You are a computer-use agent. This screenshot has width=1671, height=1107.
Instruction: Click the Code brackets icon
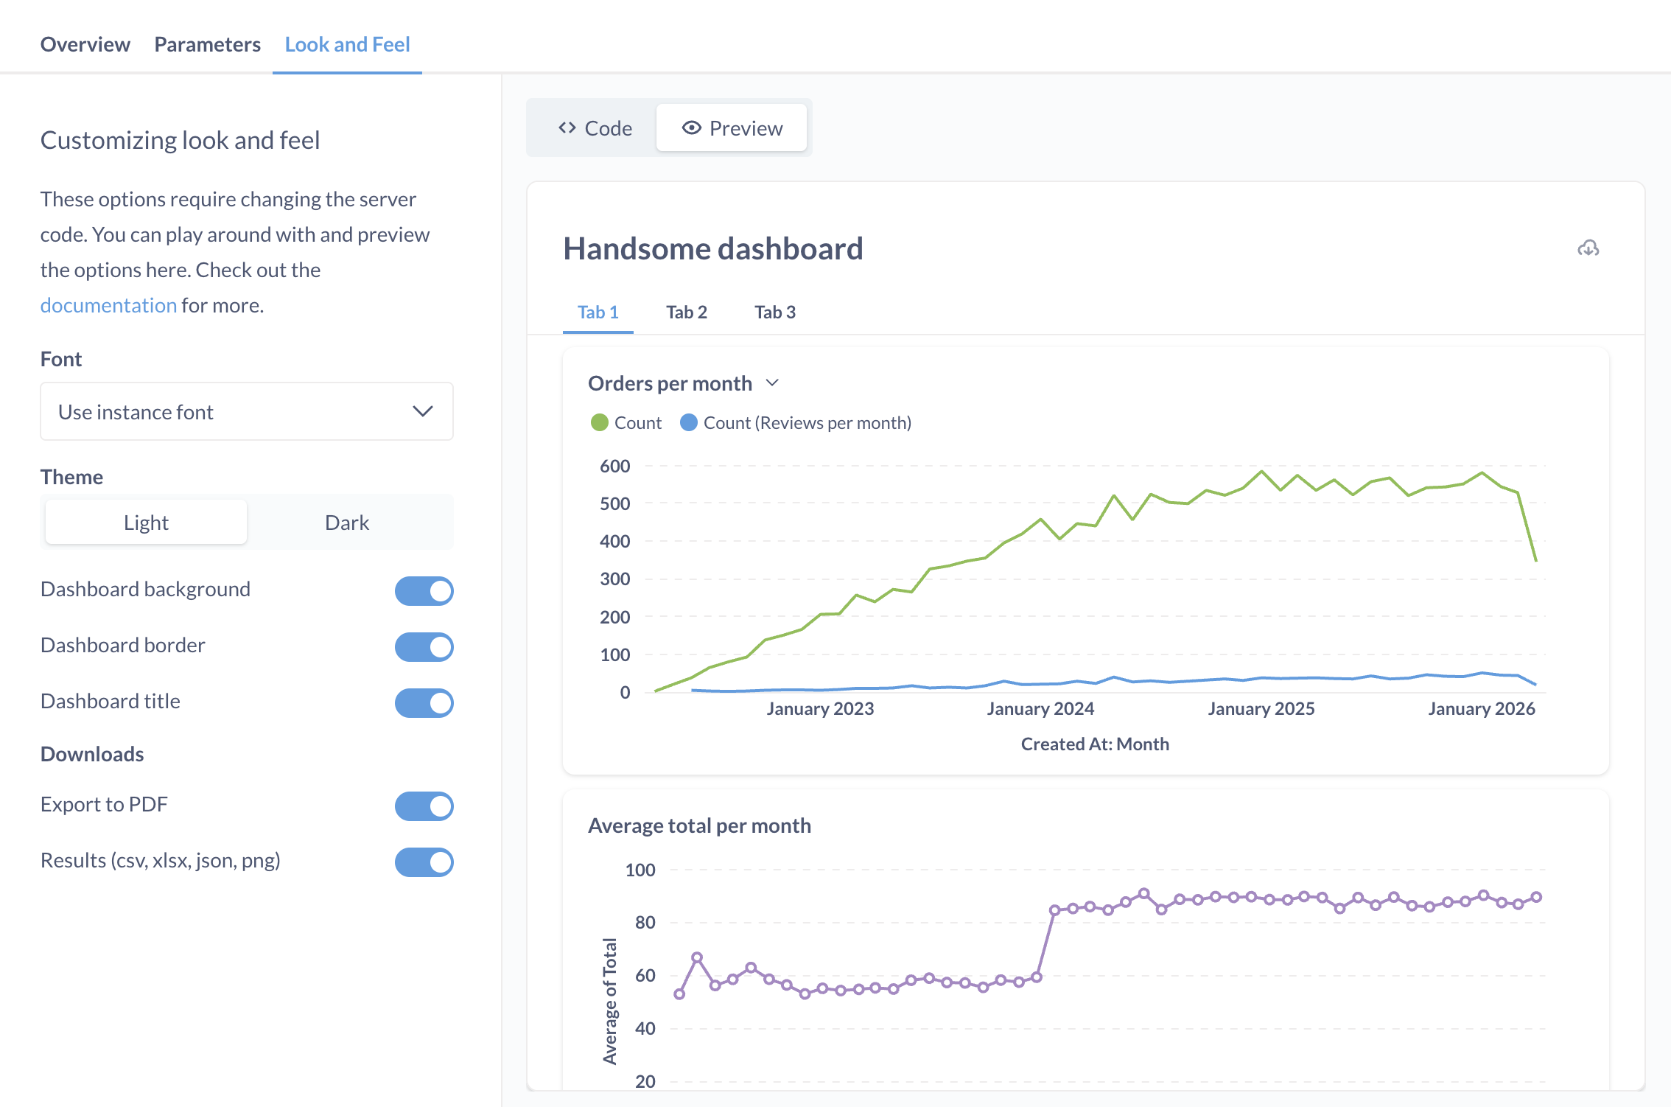(567, 128)
